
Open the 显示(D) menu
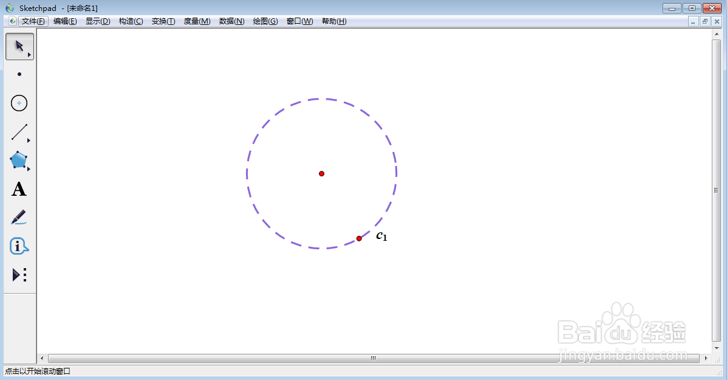98,21
